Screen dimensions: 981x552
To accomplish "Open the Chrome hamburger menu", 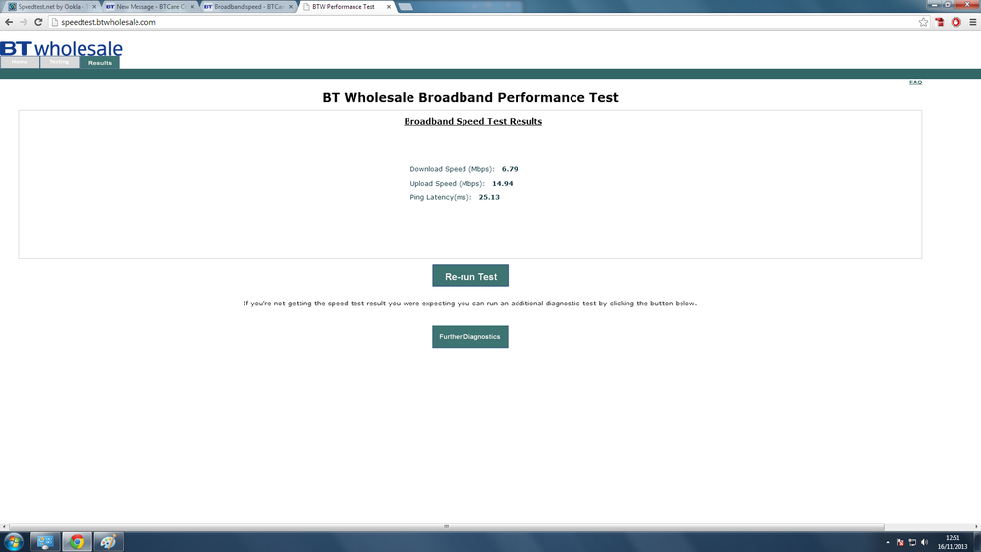I will 973,22.
